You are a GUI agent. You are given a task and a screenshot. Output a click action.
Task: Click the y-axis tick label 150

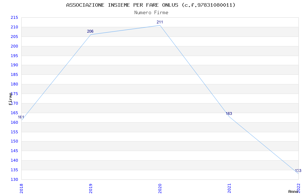coord(14,141)
